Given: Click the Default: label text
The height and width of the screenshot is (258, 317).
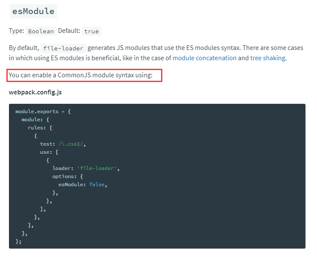Looking at the screenshot, I should [x=70, y=31].
